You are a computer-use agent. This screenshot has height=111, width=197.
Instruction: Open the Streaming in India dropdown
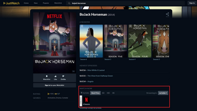[x=163, y=93]
